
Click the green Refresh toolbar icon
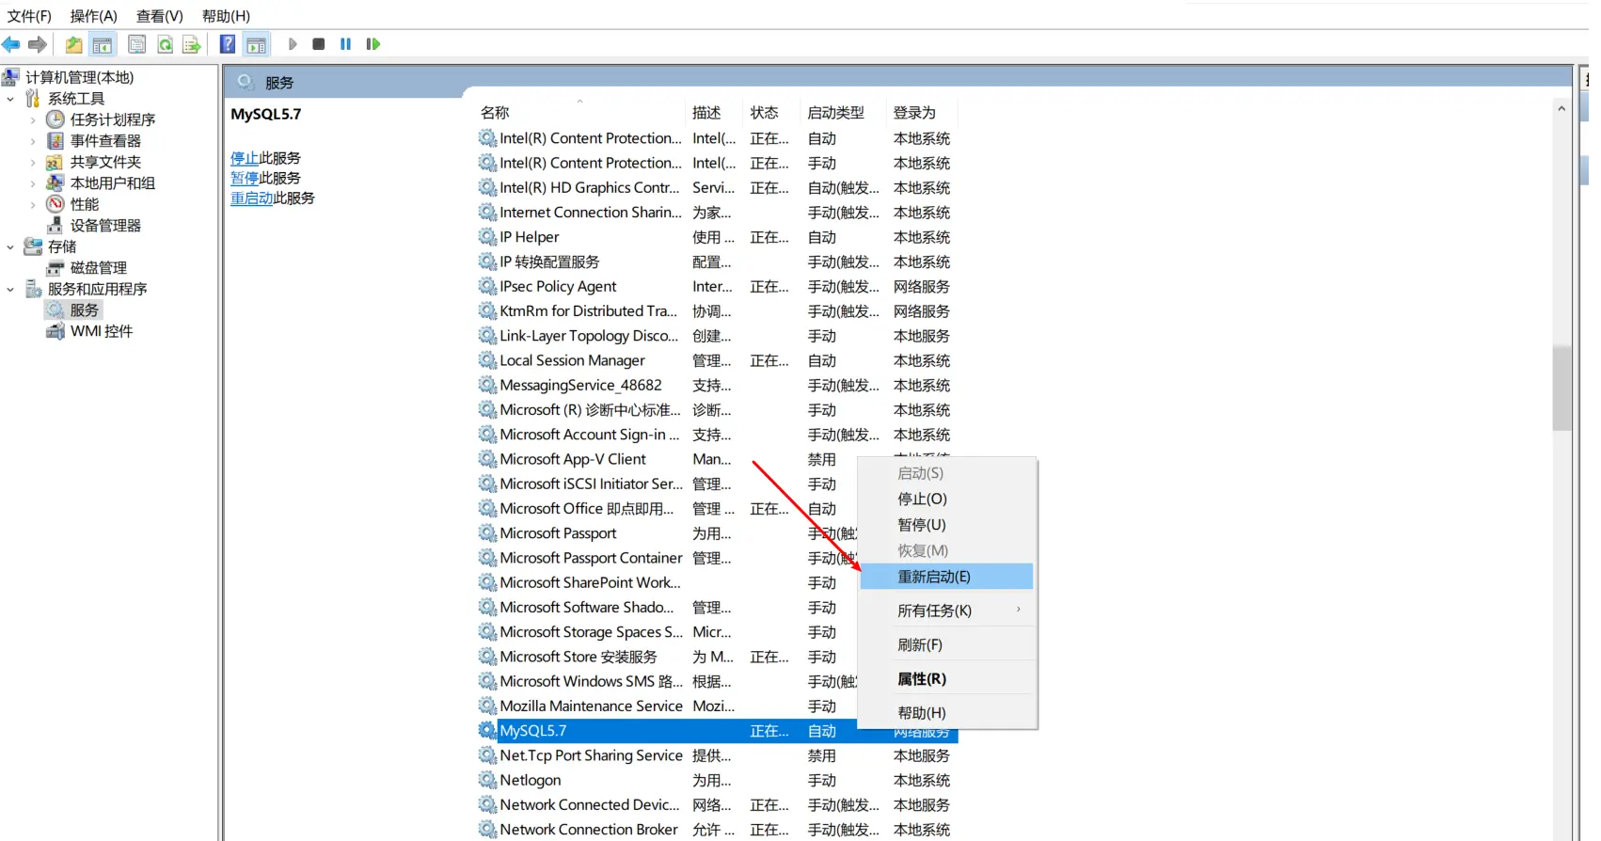coord(165,44)
